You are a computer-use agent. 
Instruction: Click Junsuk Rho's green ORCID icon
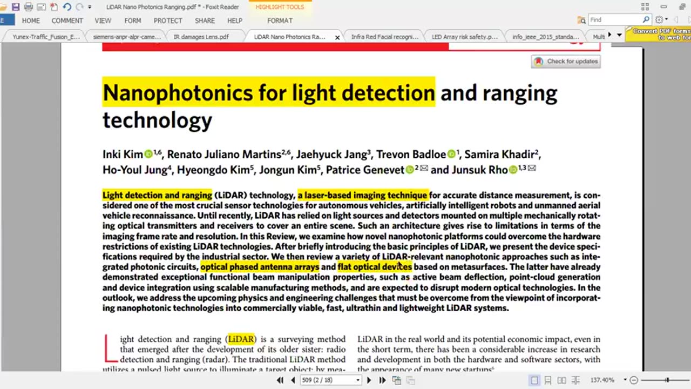(513, 170)
